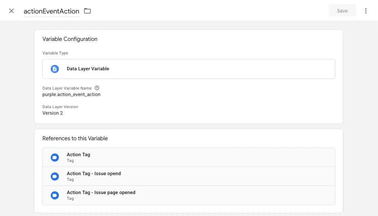Screen dimensions: 378x216
Task: Click the References to this Variable heading
Action: 75,139
